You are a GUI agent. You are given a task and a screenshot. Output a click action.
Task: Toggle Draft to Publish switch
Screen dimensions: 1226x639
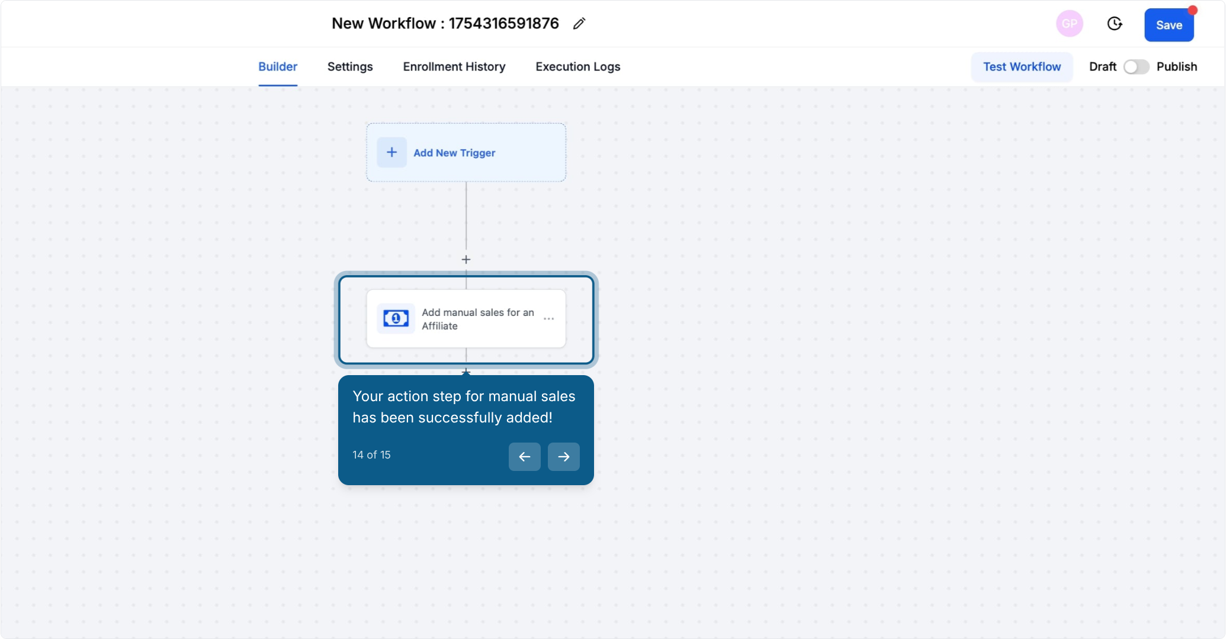pos(1136,67)
